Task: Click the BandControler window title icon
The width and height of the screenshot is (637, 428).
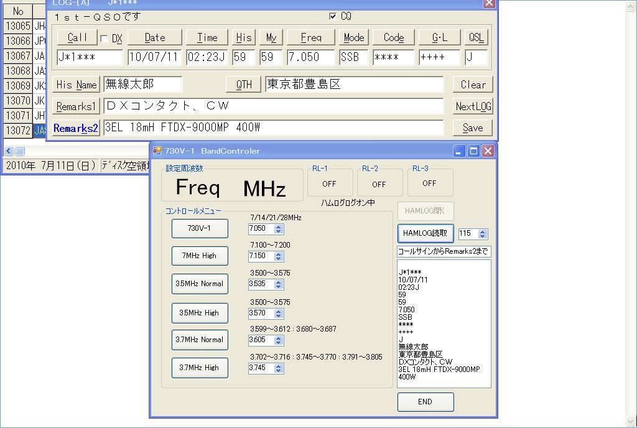Action: pos(157,151)
